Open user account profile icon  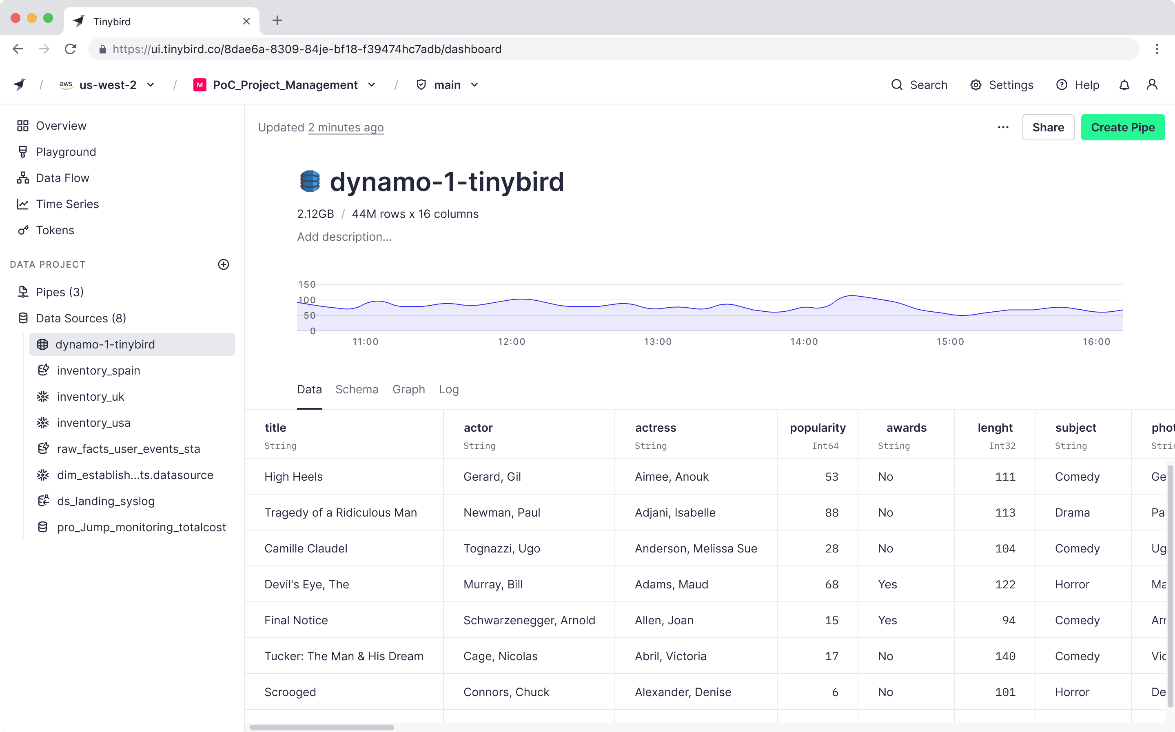[x=1152, y=85]
